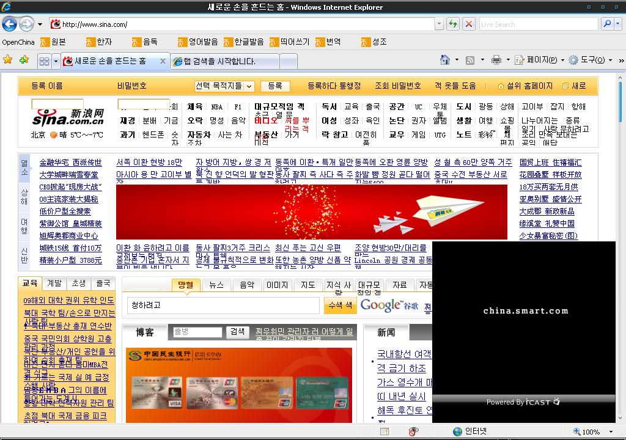Switch to the 탭 검색을 시작합니다 tab
Image resolution: width=626 pixels, height=440 pixels.
(225, 62)
